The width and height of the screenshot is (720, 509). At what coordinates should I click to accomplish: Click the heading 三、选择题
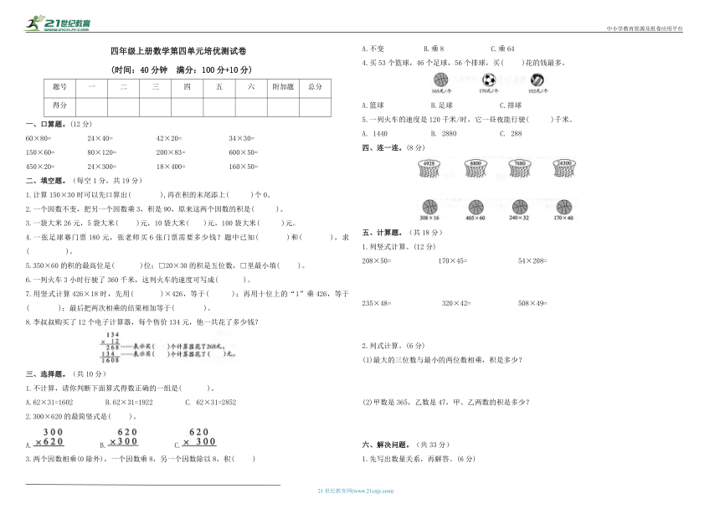[x=66, y=374]
